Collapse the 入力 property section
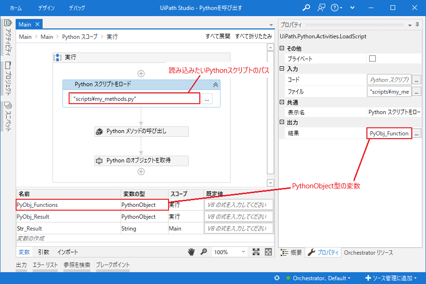The height and width of the screenshot is (284, 426). [x=282, y=69]
